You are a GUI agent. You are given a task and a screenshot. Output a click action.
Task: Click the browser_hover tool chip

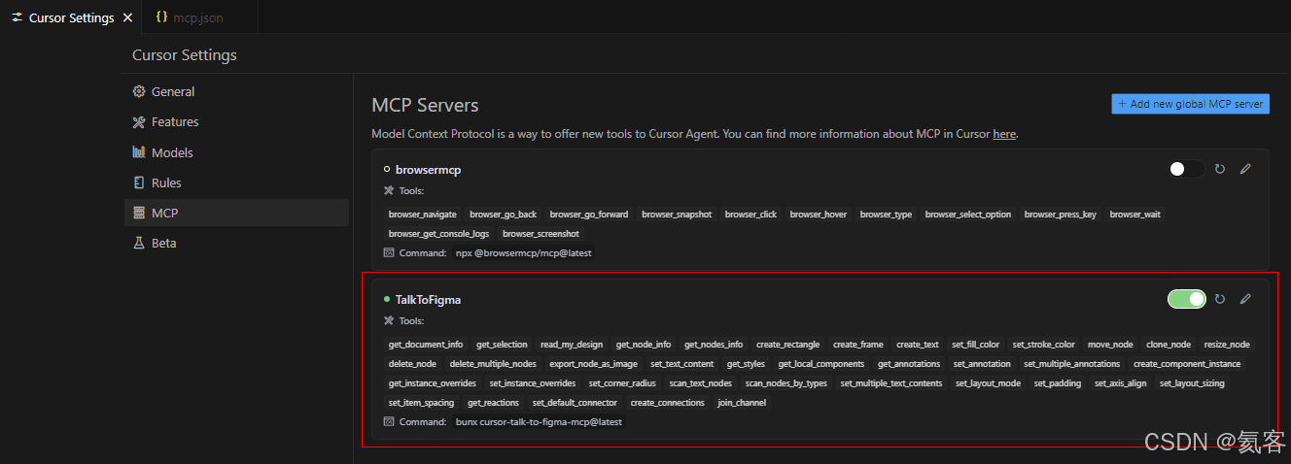click(819, 215)
